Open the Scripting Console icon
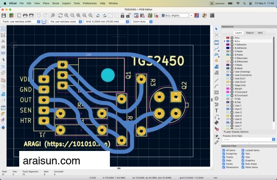The height and width of the screenshot is (180, 277). tap(212, 16)
